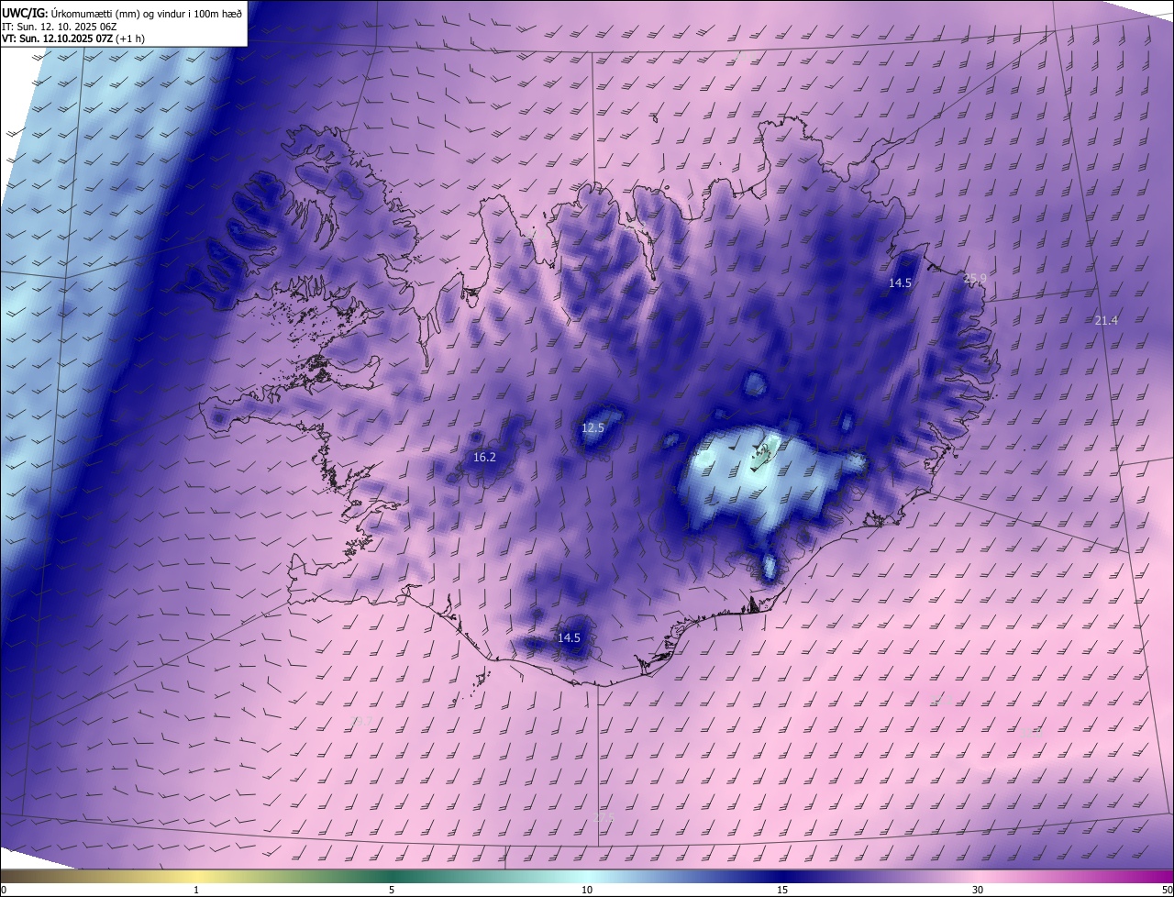Click the "1" tick on the color scale

pyautogui.click(x=196, y=890)
